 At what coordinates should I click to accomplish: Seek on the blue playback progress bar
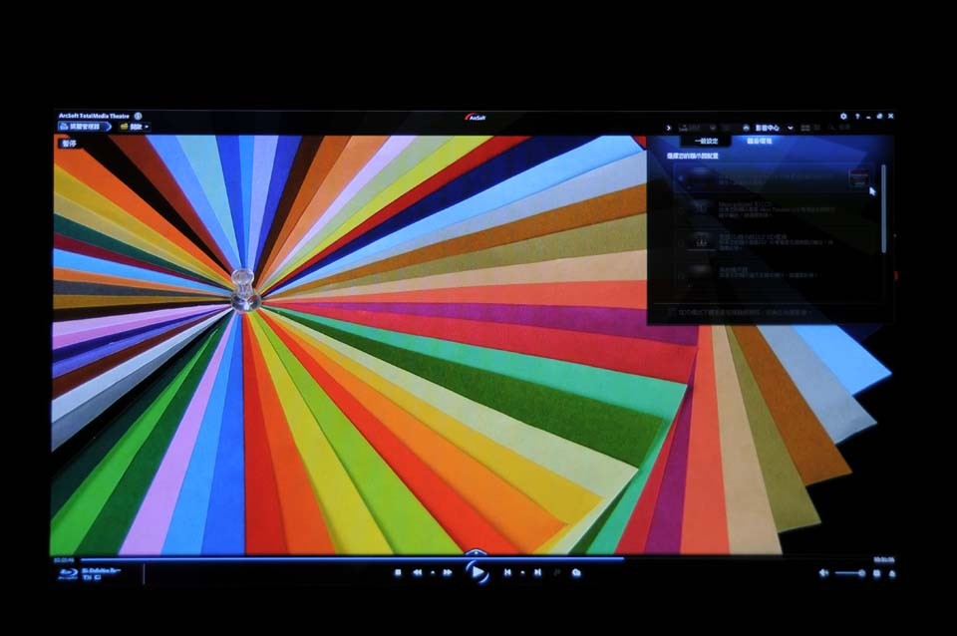coord(352,558)
